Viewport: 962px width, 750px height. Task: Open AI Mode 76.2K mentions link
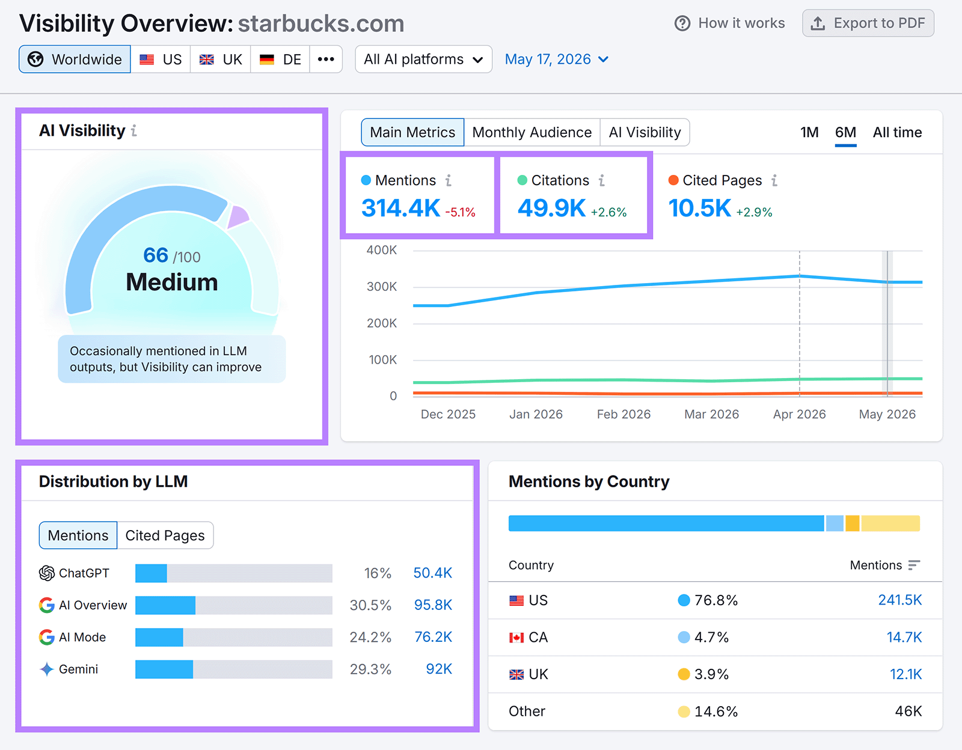click(x=433, y=637)
